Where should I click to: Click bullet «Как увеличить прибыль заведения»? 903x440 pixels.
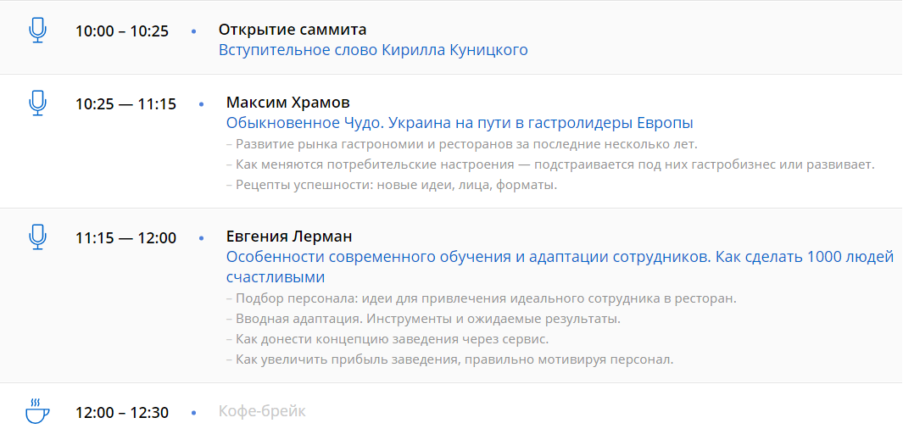(x=449, y=359)
